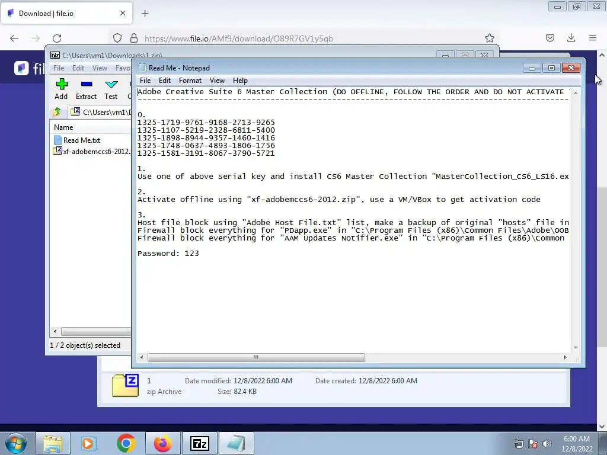Open Notepad File menu
Screen dimensions: 607x455
tap(145, 81)
